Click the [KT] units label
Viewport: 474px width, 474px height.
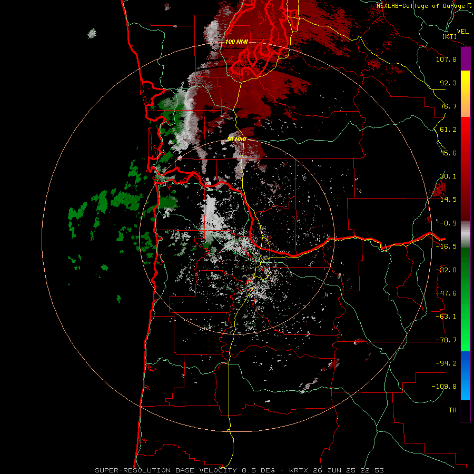point(450,36)
